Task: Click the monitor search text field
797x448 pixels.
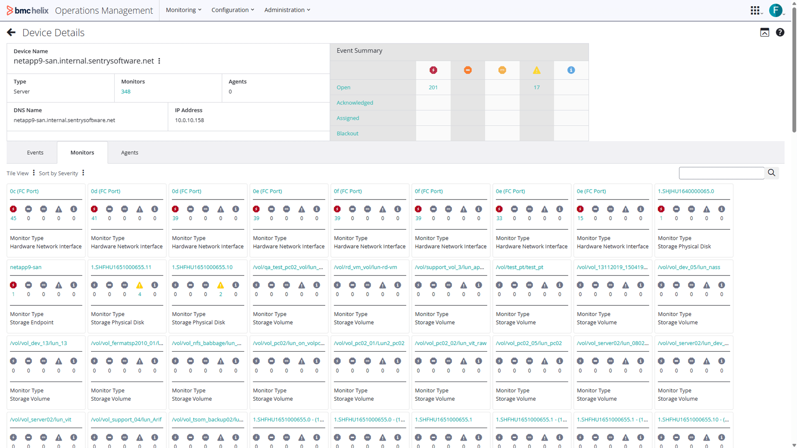Action: (x=721, y=173)
